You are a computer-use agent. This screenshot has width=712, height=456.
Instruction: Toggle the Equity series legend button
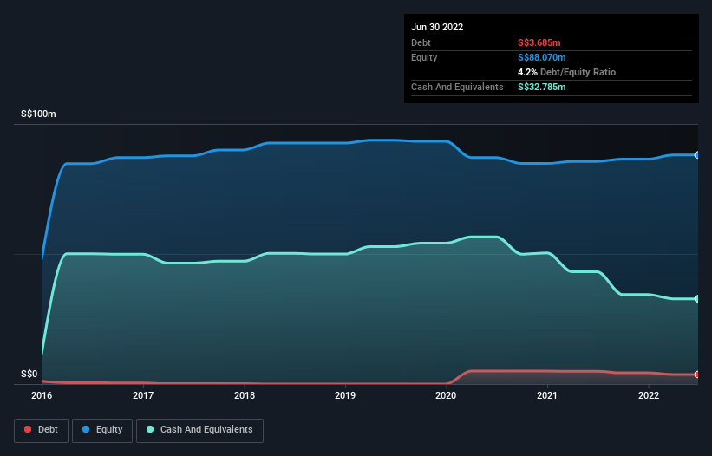click(102, 430)
